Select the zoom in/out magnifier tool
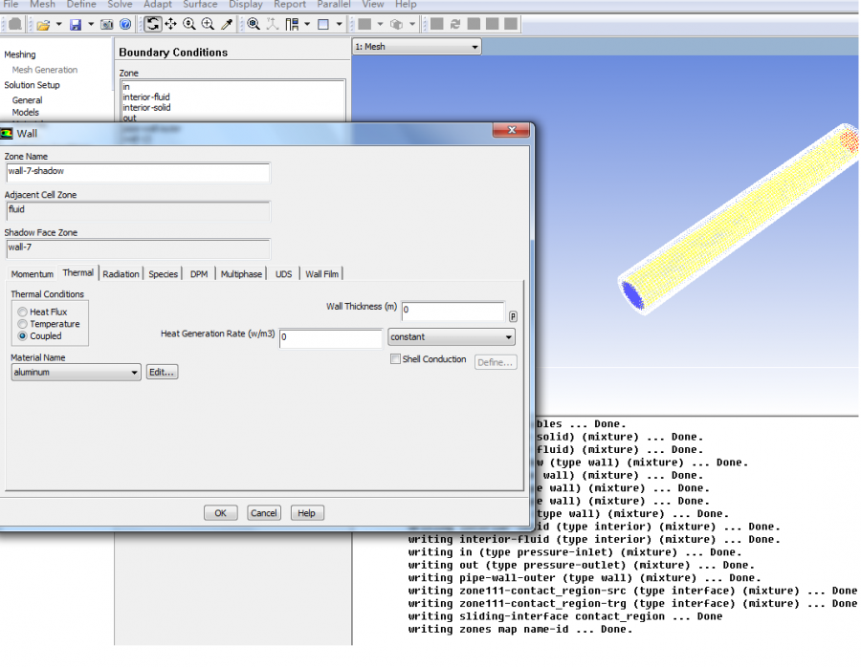 pyautogui.click(x=189, y=24)
